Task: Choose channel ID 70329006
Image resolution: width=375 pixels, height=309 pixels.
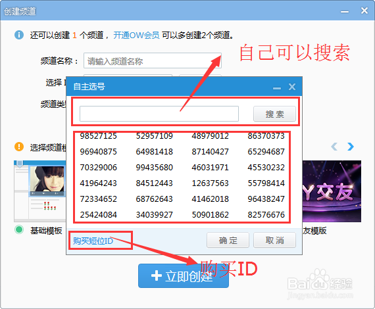Action: point(98,167)
